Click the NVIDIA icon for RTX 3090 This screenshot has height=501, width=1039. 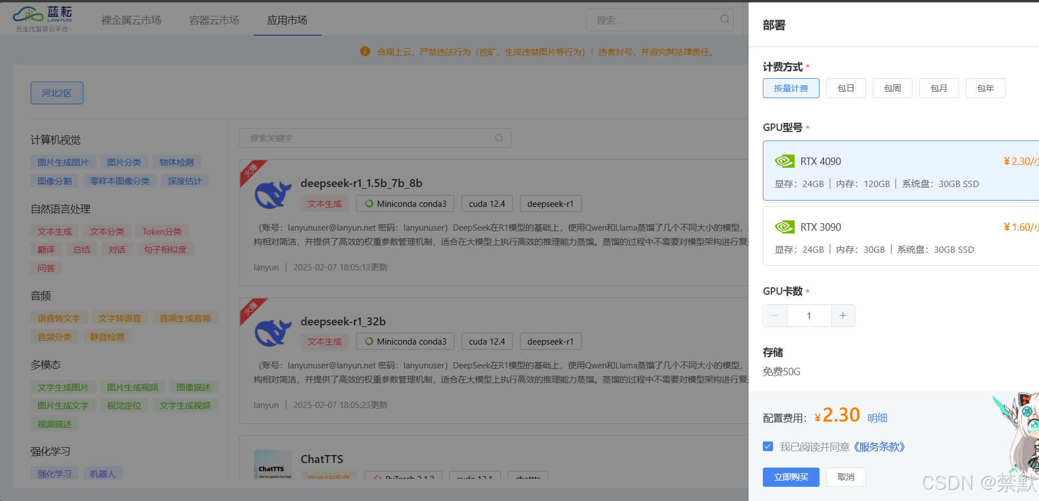click(784, 227)
